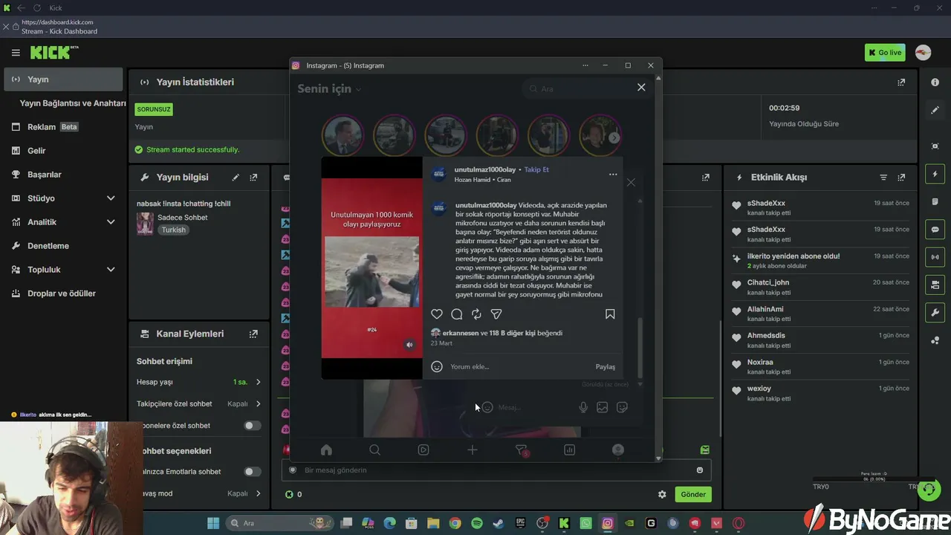Open the unutulmaz1000olay profile name in header
This screenshot has height=535, width=951.
[485, 169]
